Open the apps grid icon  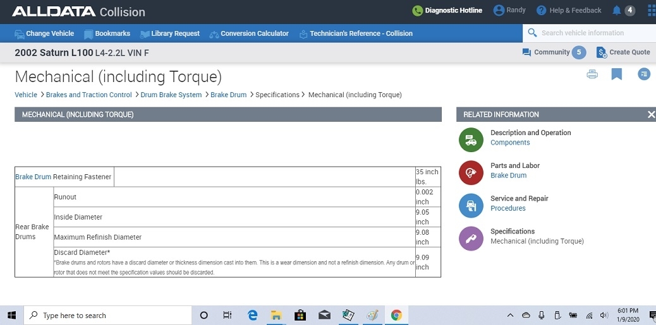(651, 11)
